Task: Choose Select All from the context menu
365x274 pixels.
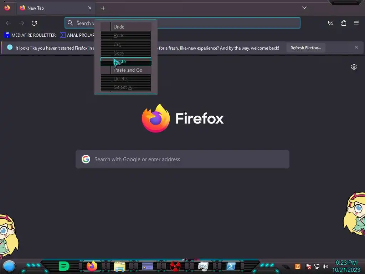Action: tap(126, 87)
